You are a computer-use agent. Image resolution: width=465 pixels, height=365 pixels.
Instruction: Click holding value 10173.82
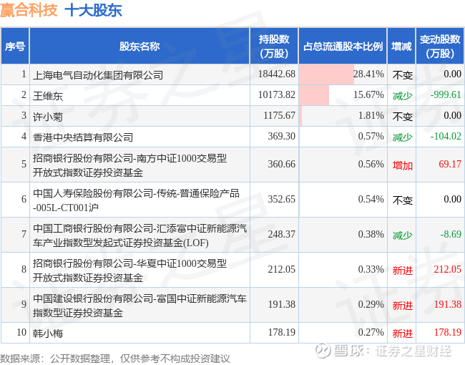277,94
